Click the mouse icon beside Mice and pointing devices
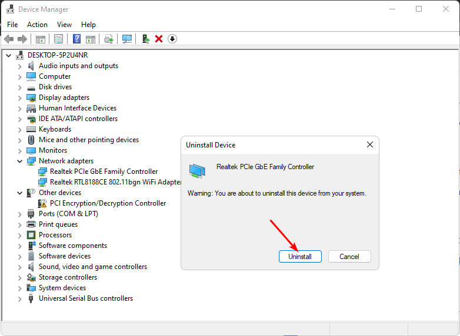 (x=31, y=140)
